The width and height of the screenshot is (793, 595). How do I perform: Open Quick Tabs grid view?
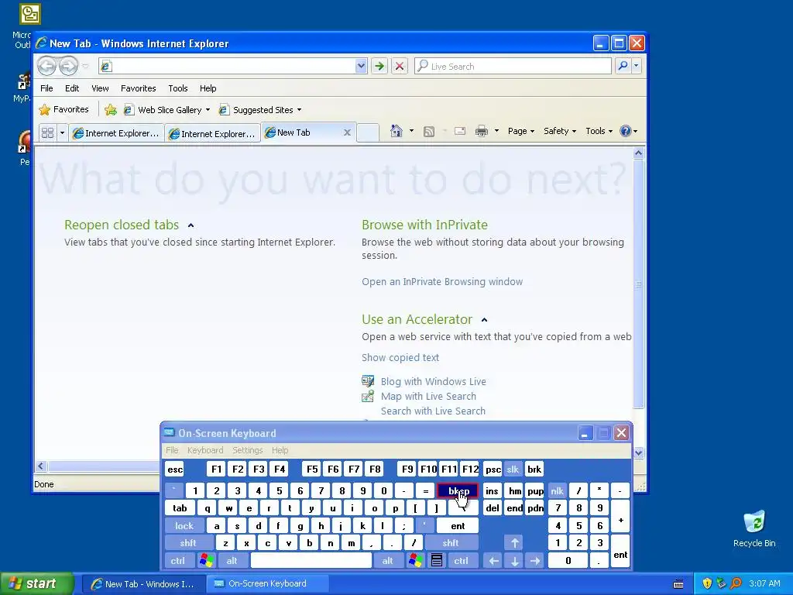click(47, 133)
